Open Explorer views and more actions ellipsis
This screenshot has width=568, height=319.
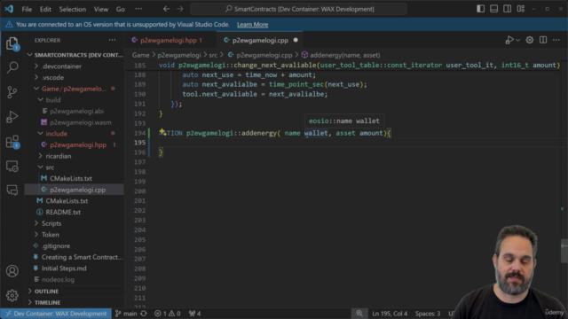[113, 40]
